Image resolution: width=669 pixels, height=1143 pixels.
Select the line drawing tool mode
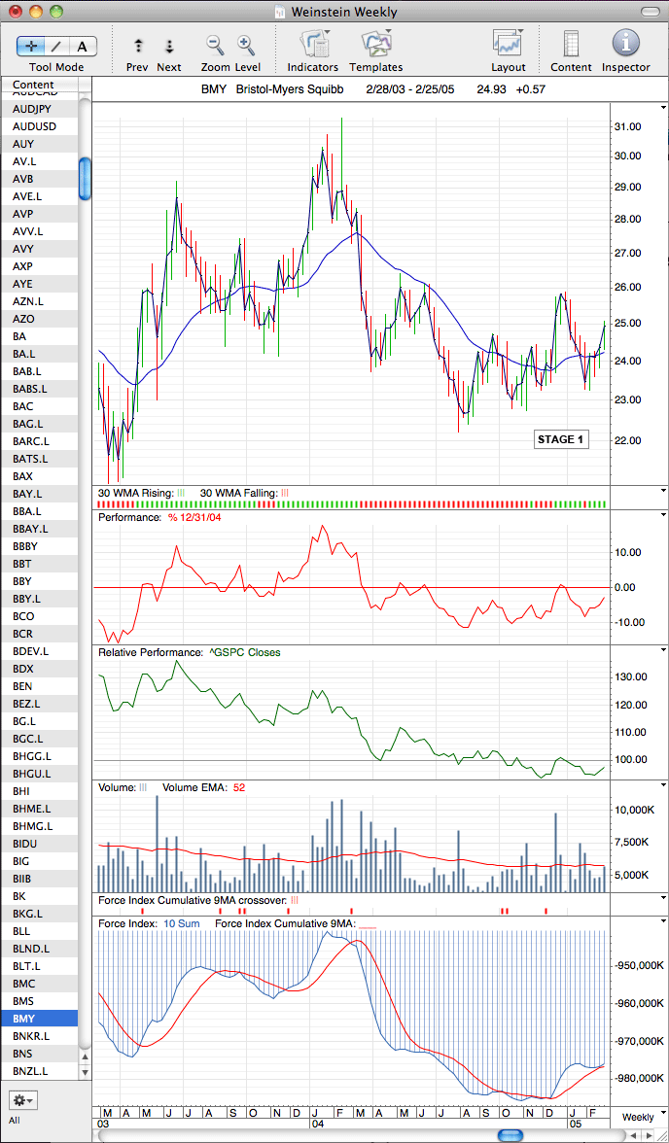57,47
